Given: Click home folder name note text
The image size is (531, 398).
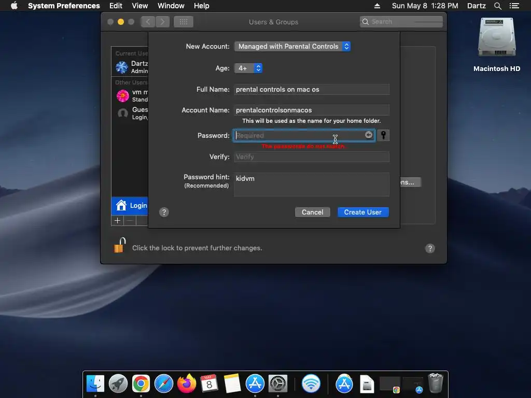Looking at the screenshot, I should coord(311,121).
